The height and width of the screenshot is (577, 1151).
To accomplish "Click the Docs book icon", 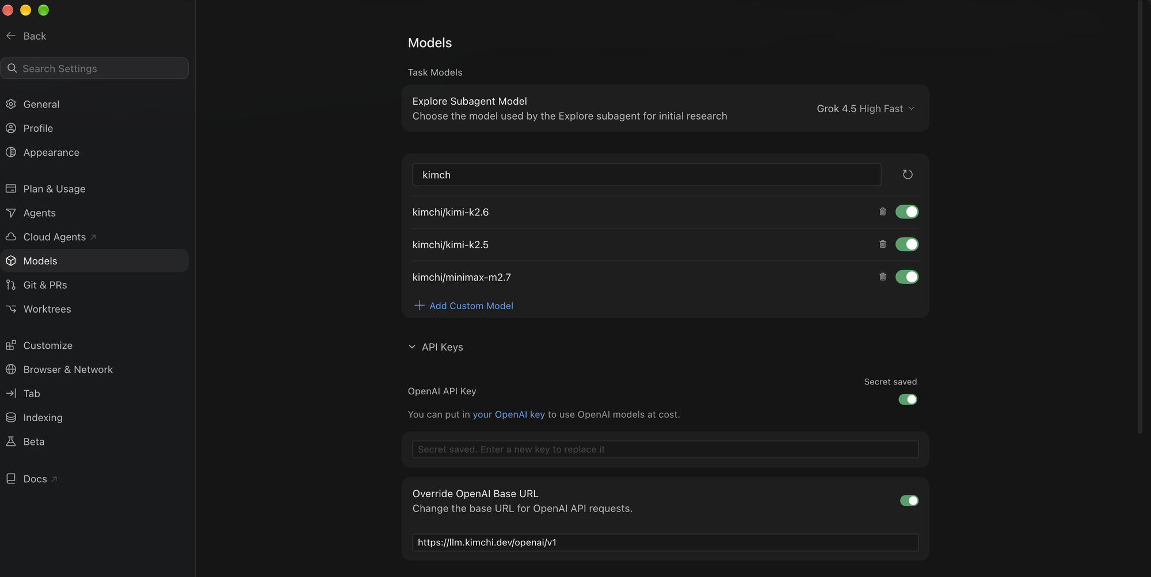I will (x=11, y=479).
